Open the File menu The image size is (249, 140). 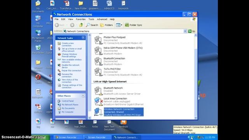pos(56,19)
